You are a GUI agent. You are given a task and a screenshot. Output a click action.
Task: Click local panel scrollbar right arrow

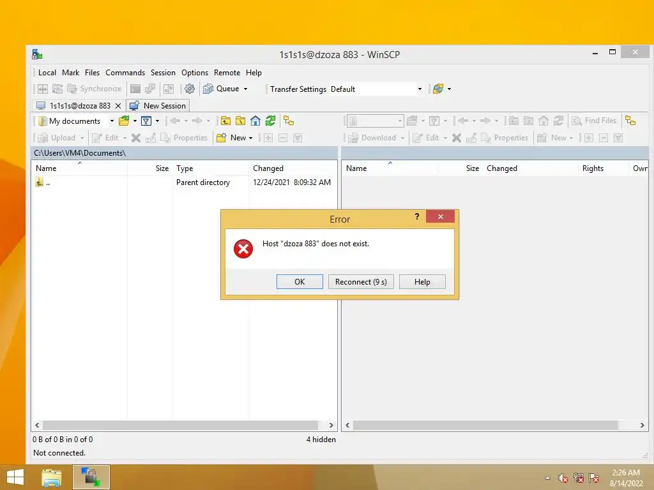[331, 425]
